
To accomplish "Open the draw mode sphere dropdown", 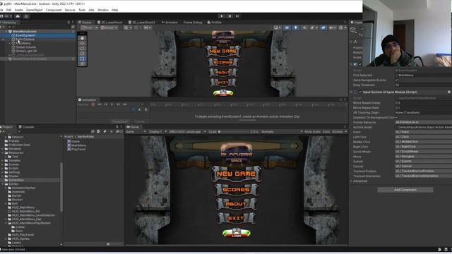I will point(277,28).
